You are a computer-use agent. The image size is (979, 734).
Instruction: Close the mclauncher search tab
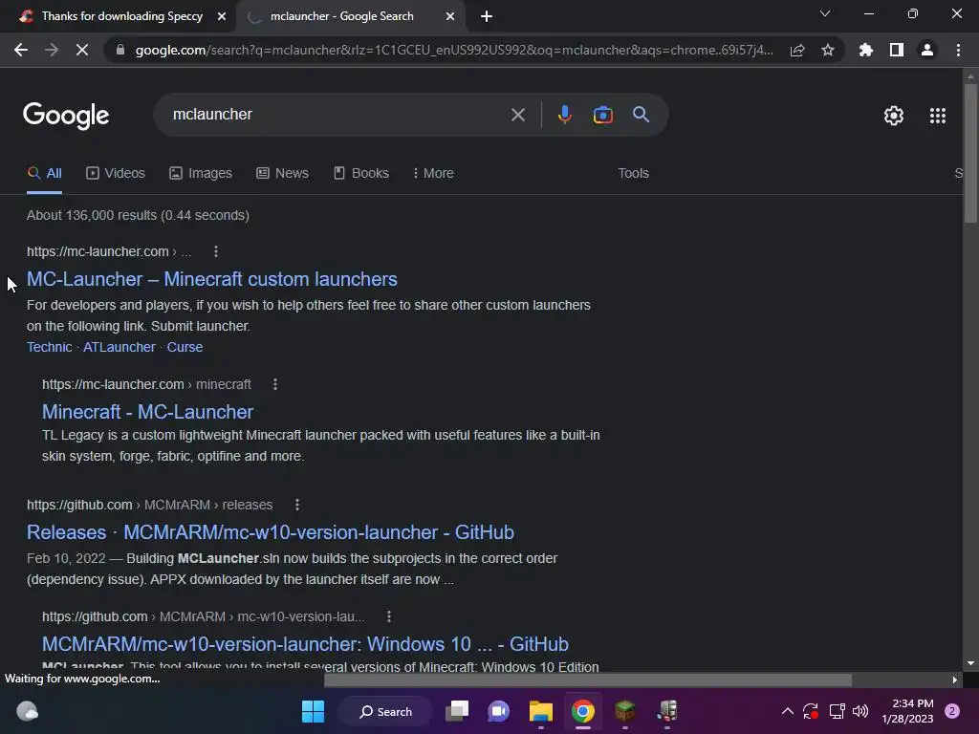[450, 16]
